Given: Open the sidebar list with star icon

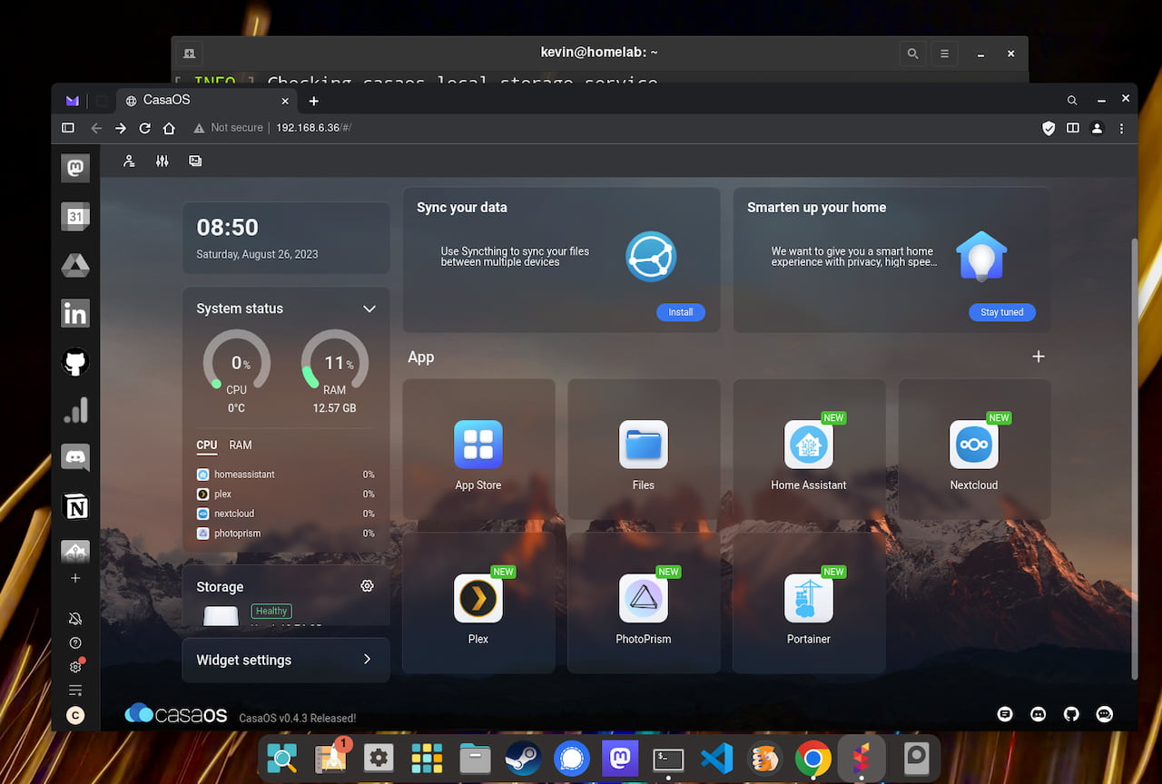Looking at the screenshot, I should pos(75,691).
